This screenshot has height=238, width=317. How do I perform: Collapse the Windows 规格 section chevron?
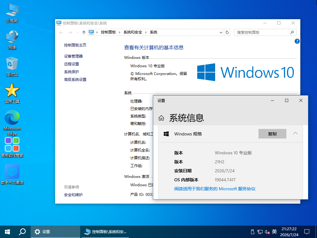(295, 133)
